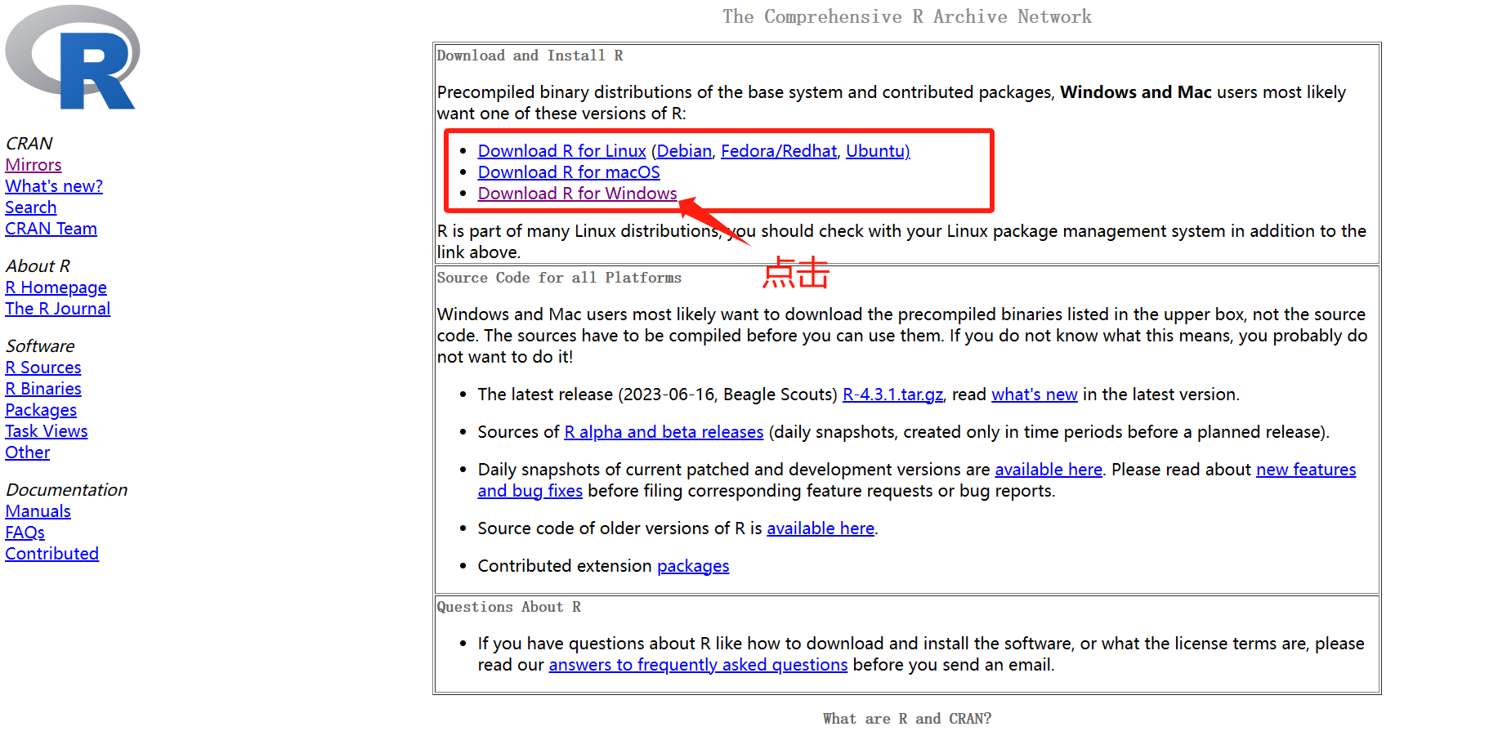
Task: Open older versions available here link
Action: click(x=821, y=528)
